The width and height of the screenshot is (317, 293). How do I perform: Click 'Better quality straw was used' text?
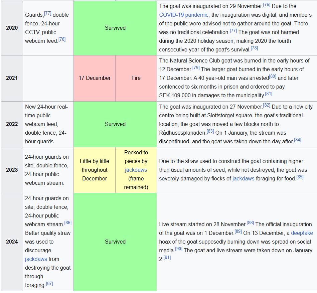tap(48, 238)
